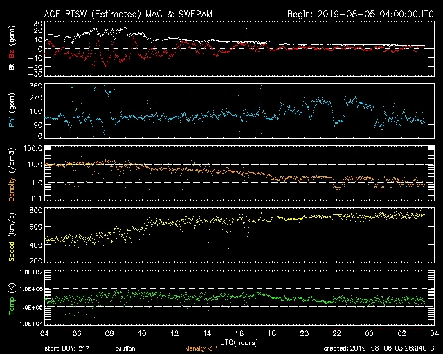Click the green Temp (K) axis label
443x354 pixels.
tap(10, 297)
